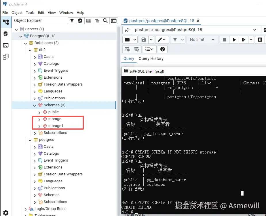Open the Help question mark icon
Screen dimensions: 266x216
pos(163,49)
